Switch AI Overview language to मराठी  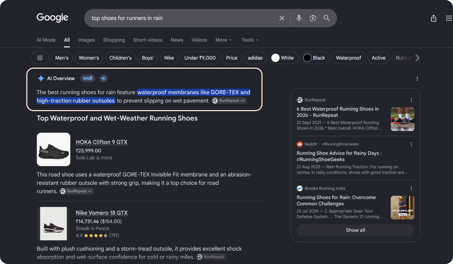pos(88,78)
